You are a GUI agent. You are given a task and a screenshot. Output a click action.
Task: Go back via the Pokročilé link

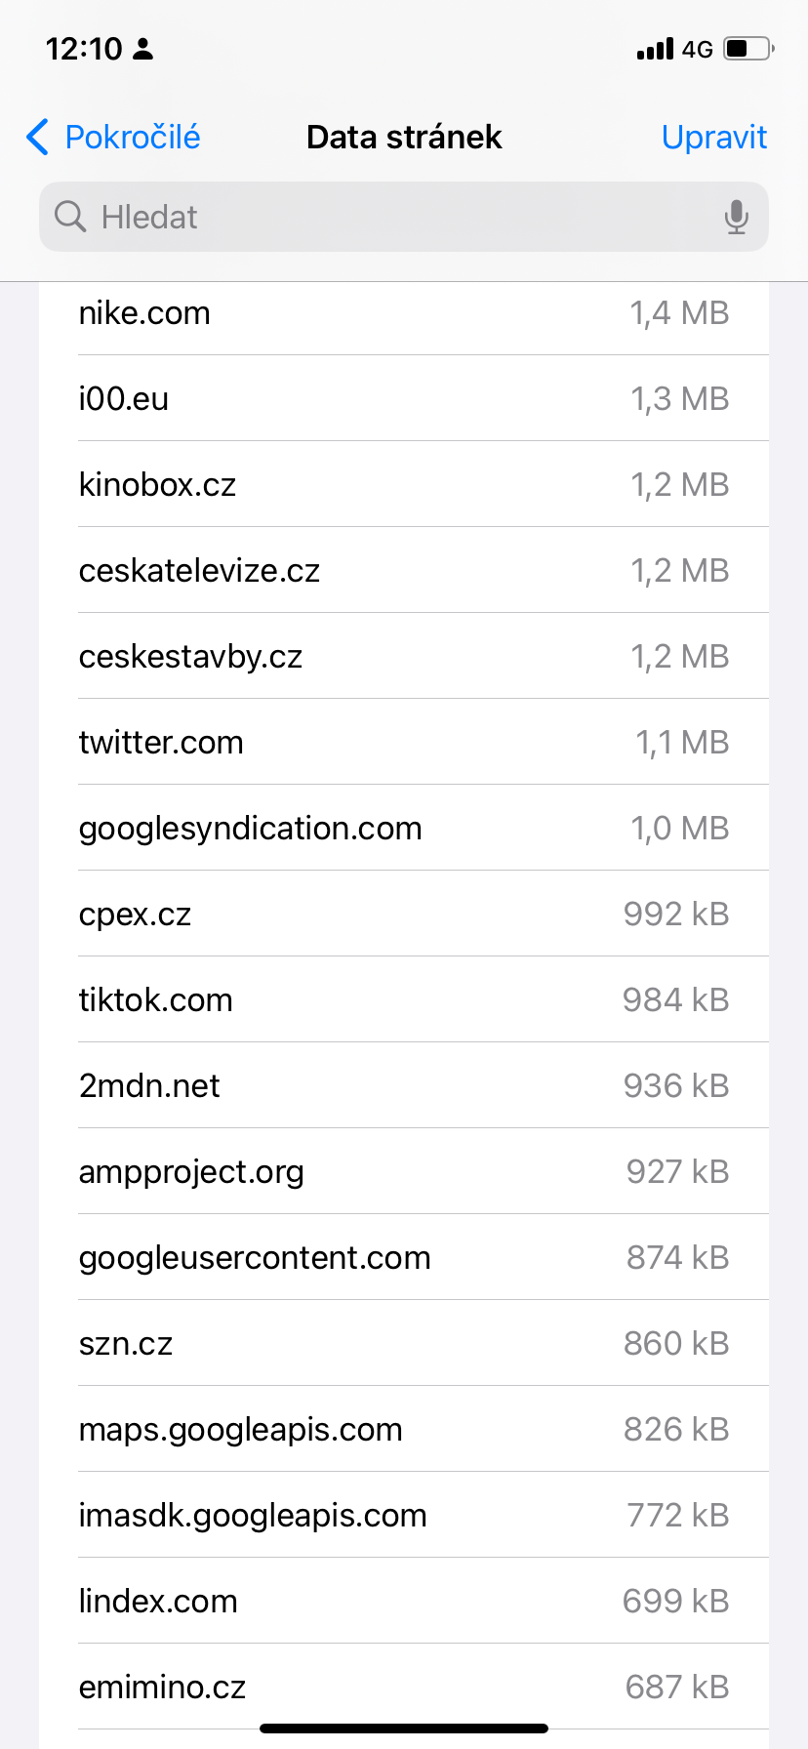coord(132,138)
